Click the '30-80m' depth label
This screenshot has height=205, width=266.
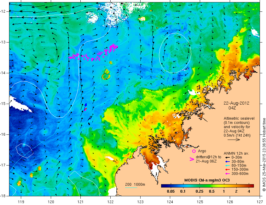coord(238,162)
